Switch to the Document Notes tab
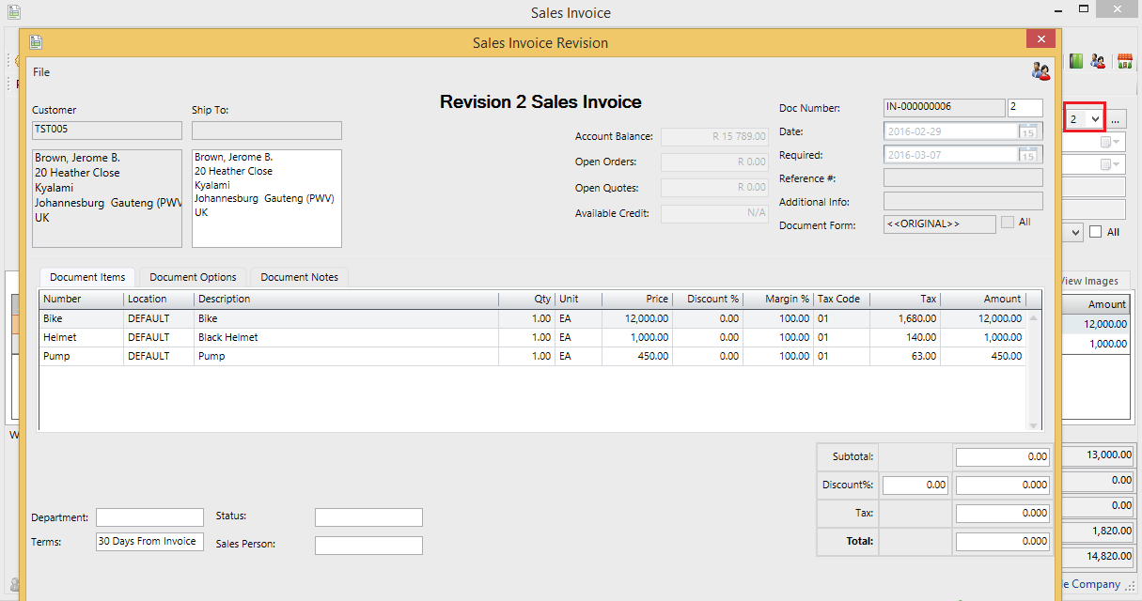Viewport: 1142px width, 601px height. (299, 277)
